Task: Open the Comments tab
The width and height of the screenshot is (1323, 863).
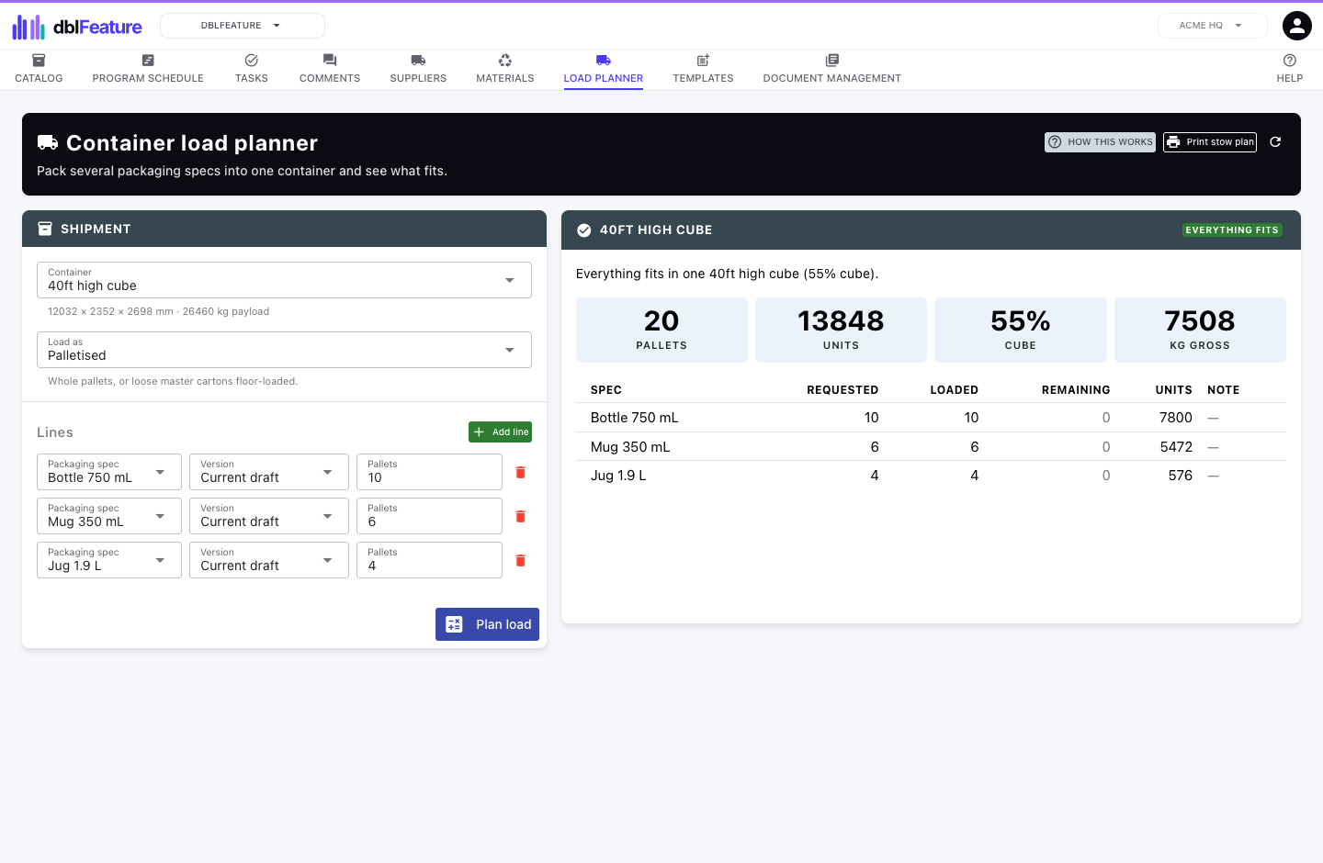Action: point(330,69)
